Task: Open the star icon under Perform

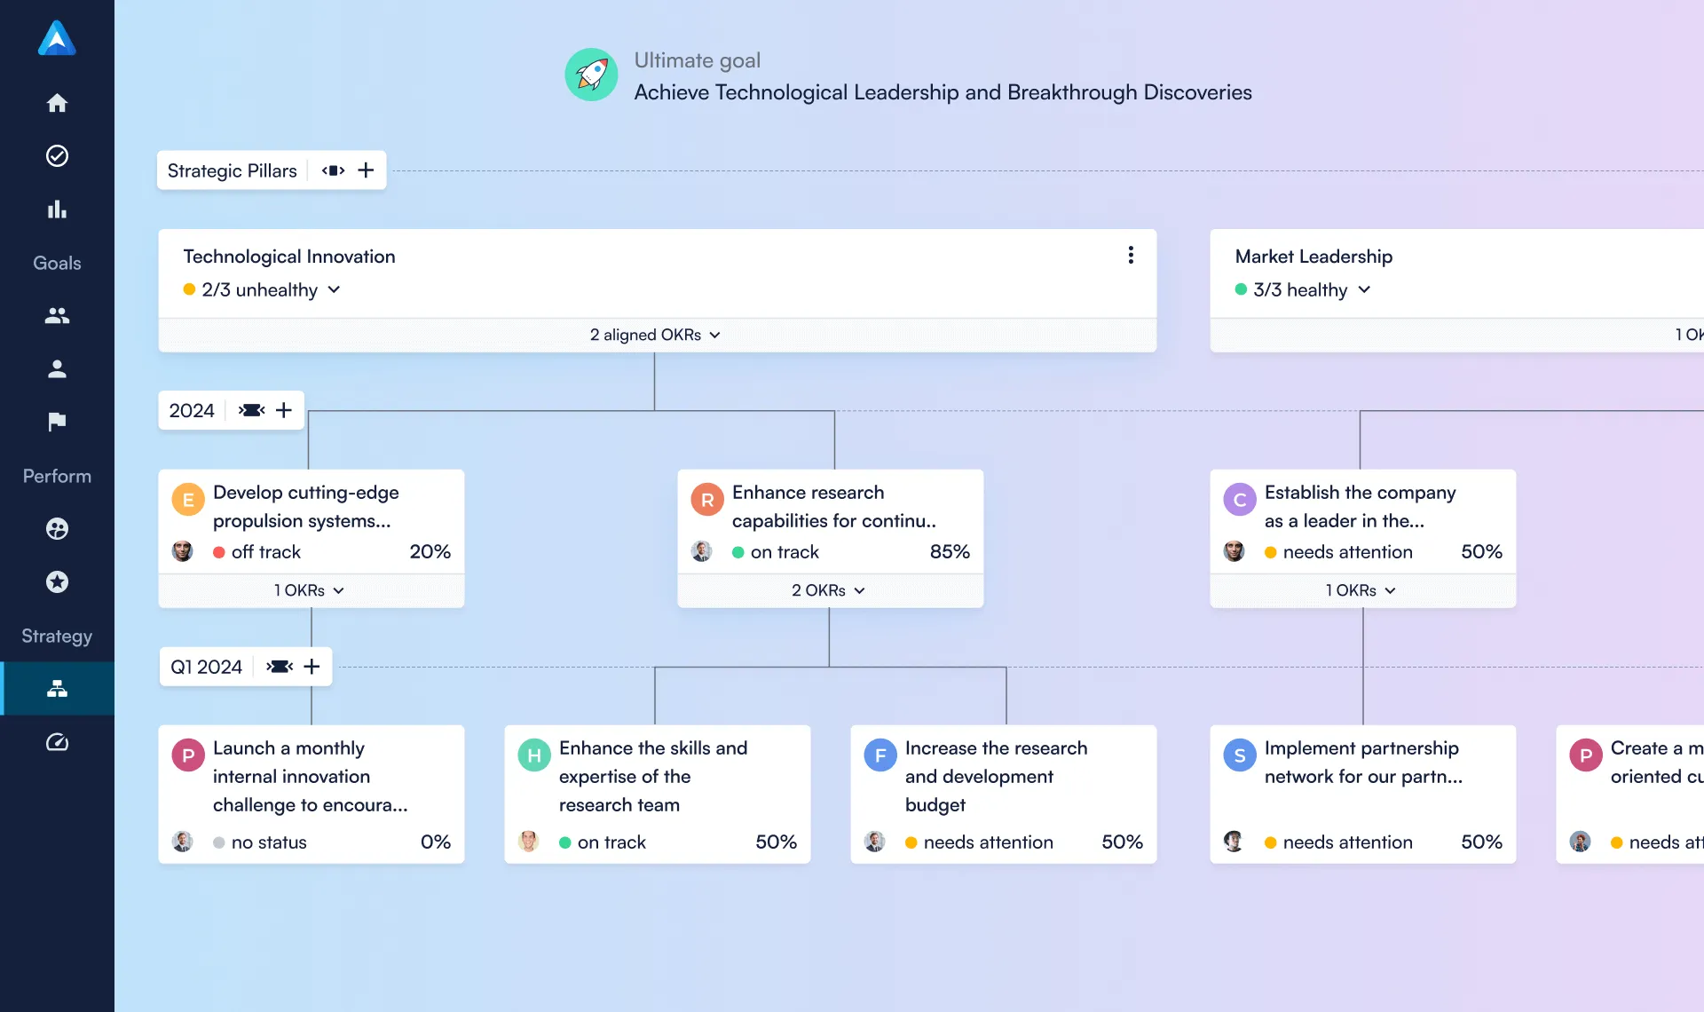Action: point(57,582)
